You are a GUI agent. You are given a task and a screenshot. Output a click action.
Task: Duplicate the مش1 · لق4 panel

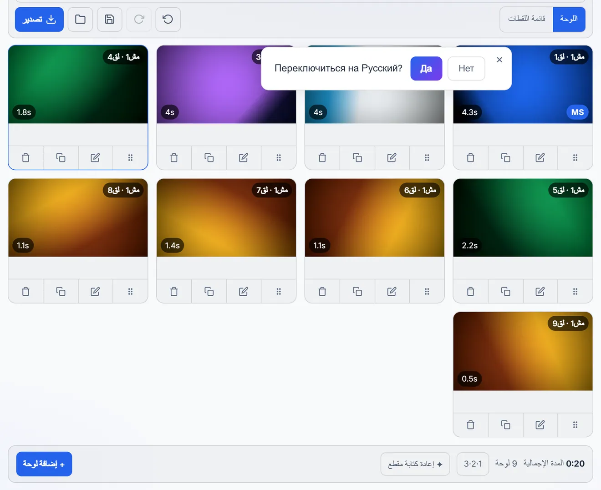pyautogui.click(x=61, y=158)
